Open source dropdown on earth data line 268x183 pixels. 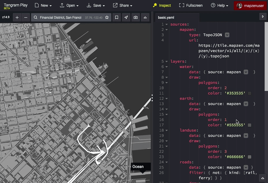click(246, 104)
